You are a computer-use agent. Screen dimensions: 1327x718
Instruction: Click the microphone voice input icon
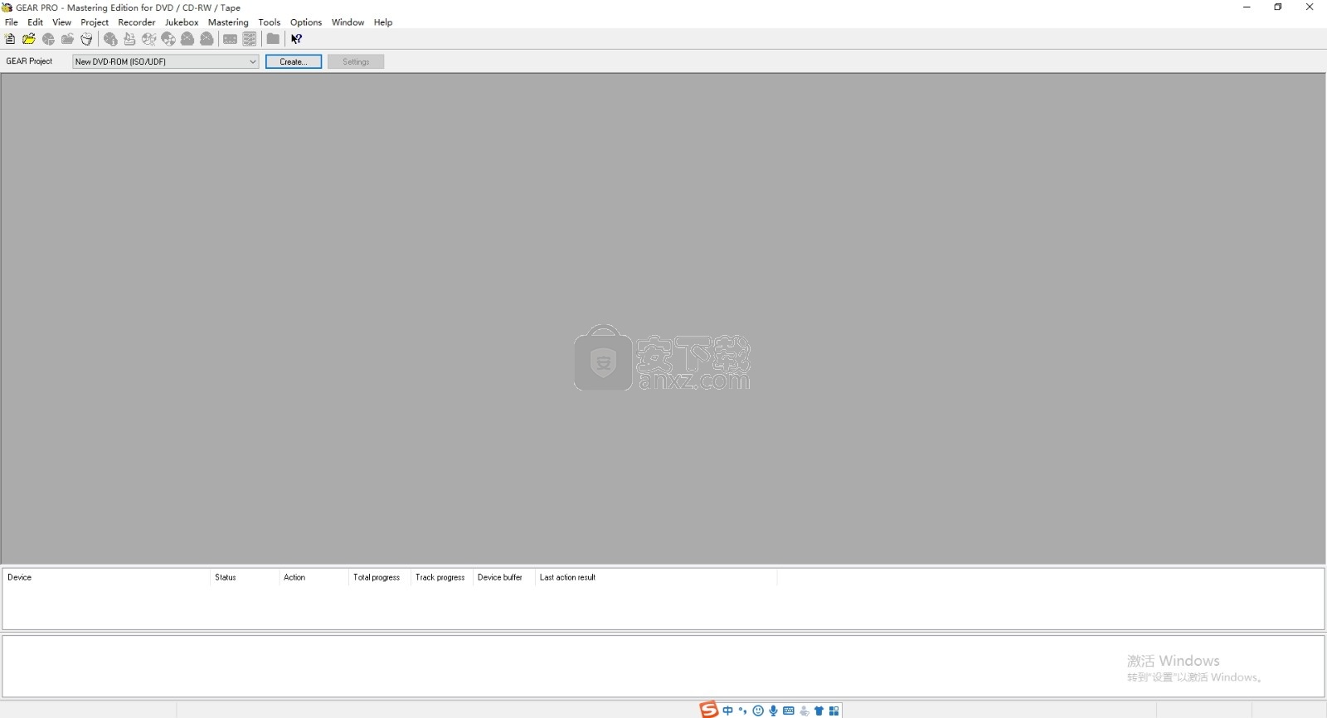coord(773,711)
